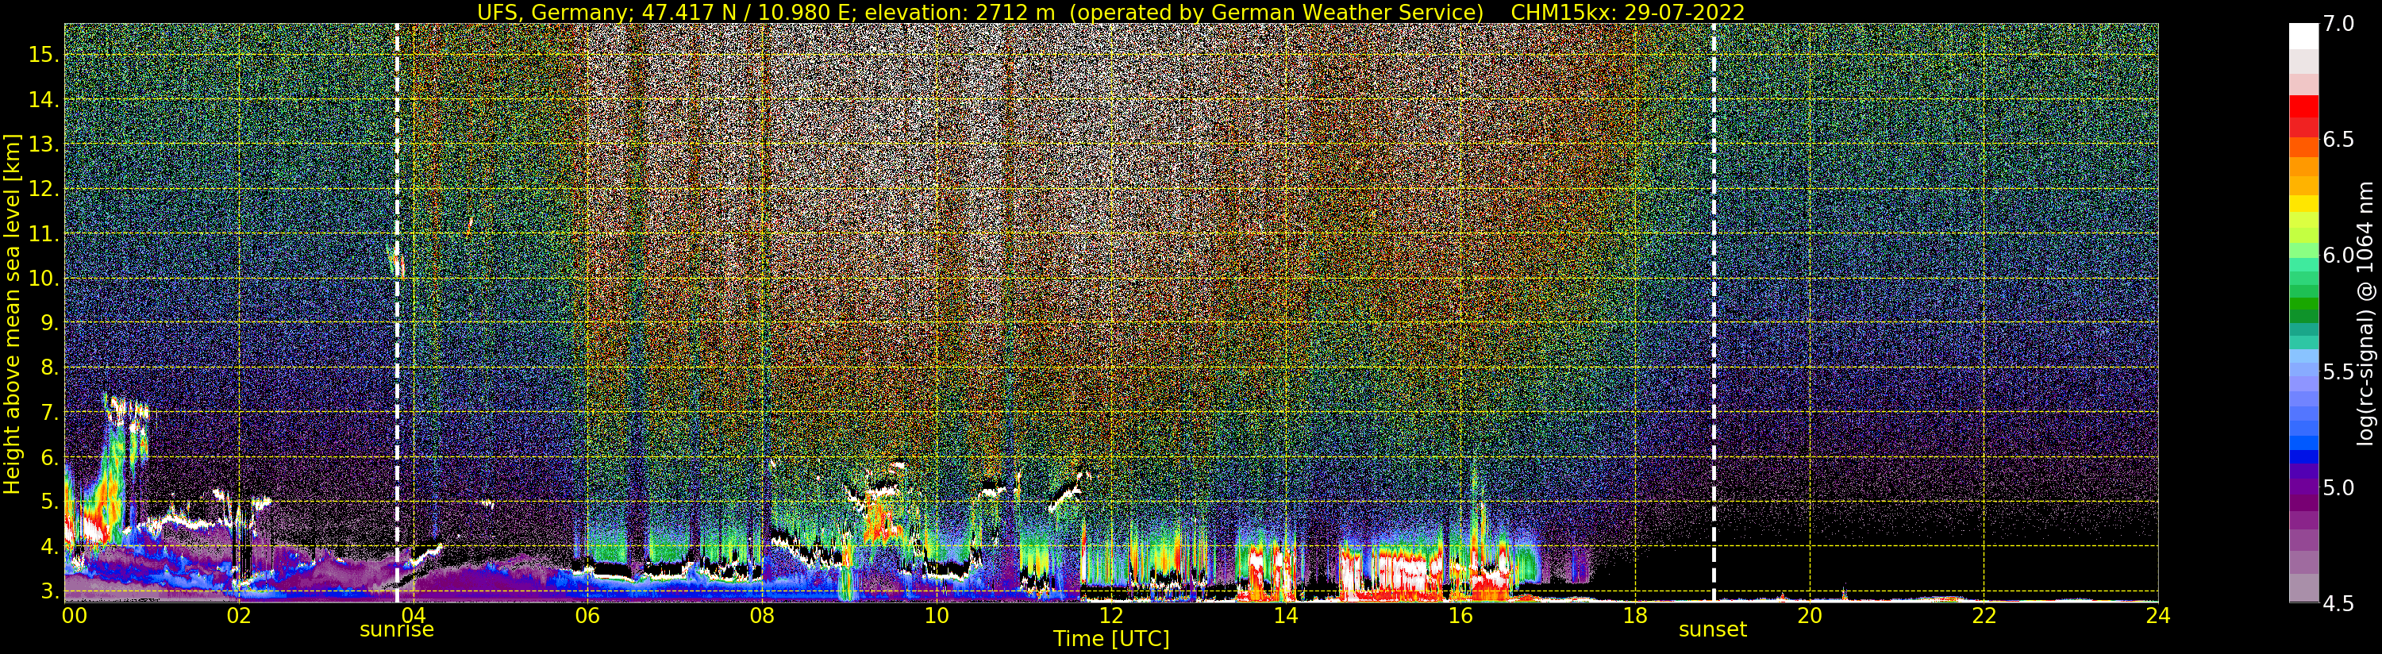
Task: Click the '3.' tick on the height axis
Action: click(49, 591)
